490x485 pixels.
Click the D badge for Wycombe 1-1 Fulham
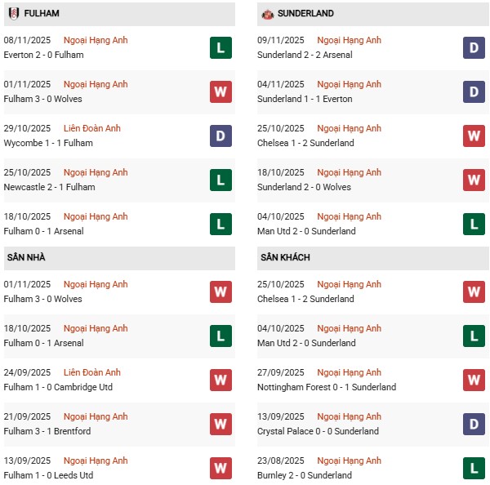point(220,136)
